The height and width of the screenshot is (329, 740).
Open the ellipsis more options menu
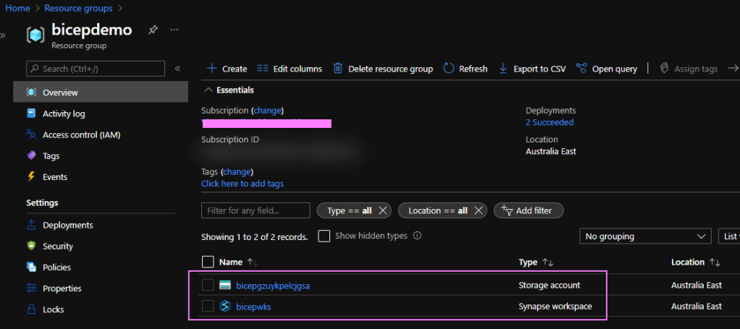174,30
